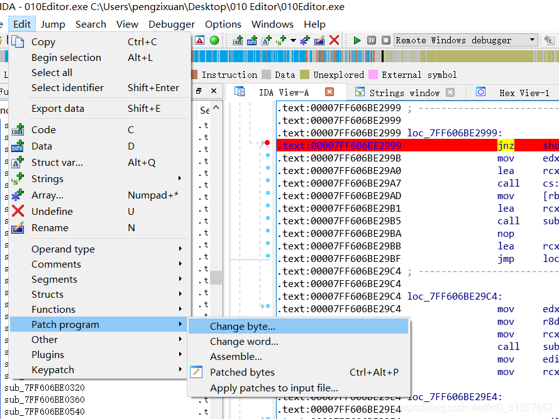Close the Strings window tab

(450, 92)
